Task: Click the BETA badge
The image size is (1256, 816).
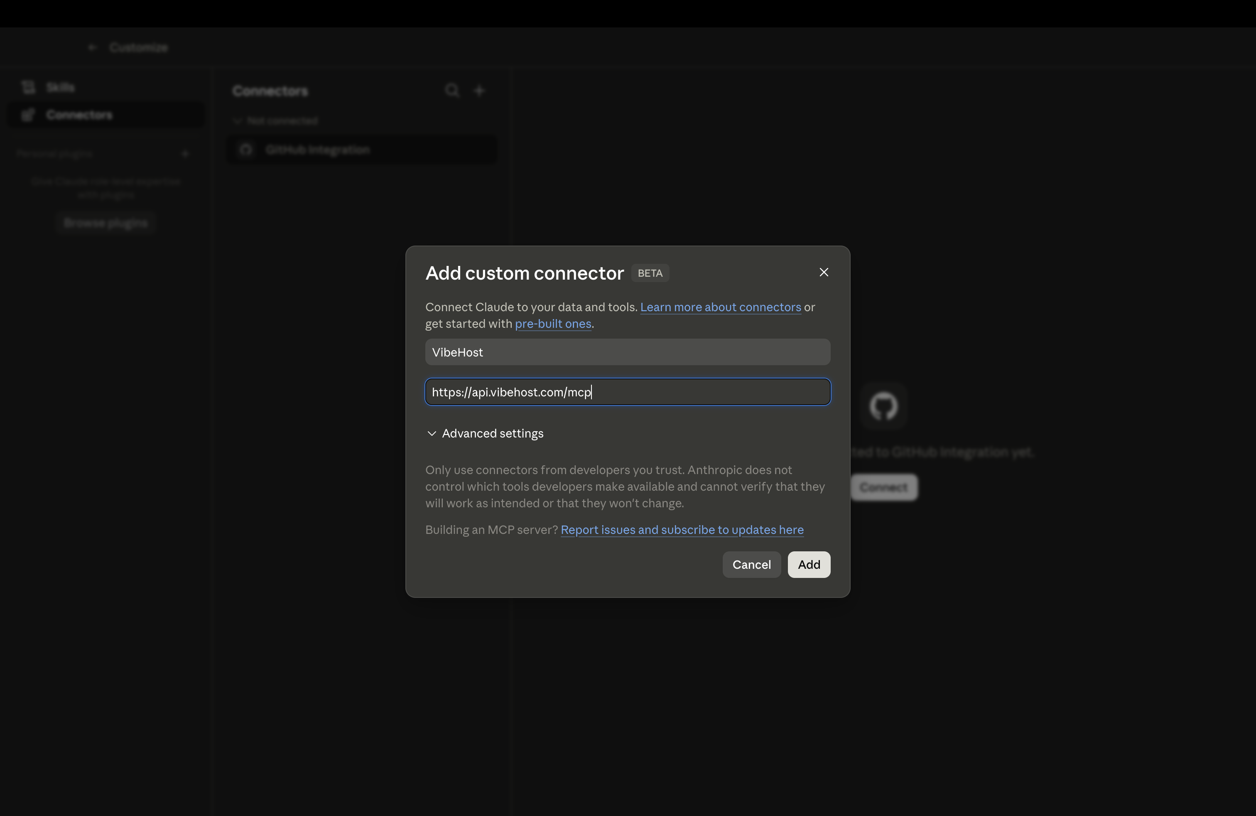Action: (x=650, y=273)
